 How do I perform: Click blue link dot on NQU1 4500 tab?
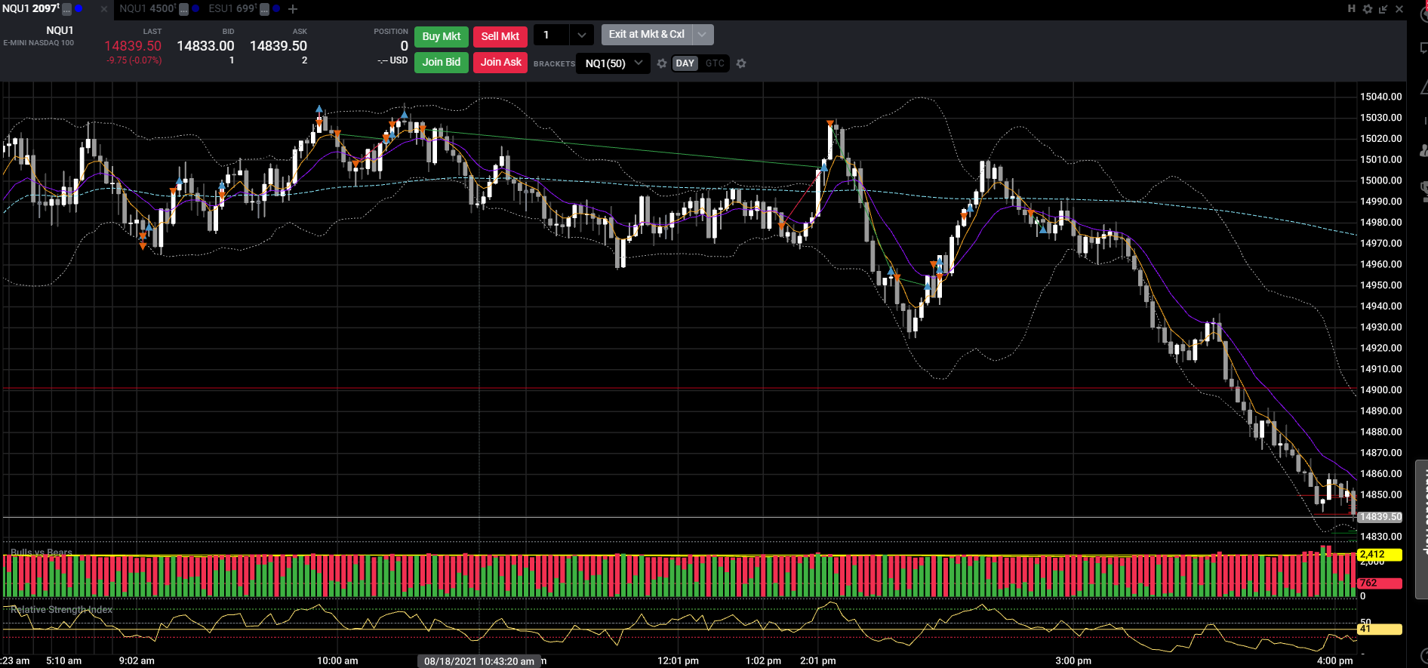[x=195, y=8]
